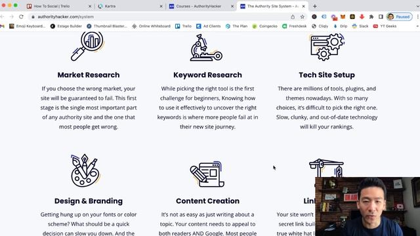
Task: Toggle the browser side panel
Action: (x=381, y=16)
